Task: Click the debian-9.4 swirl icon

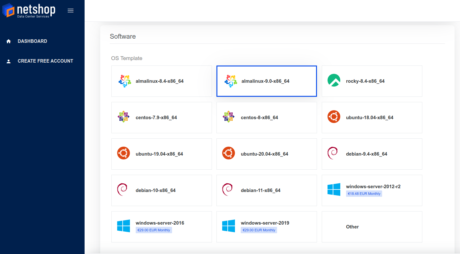Action: 333,153
